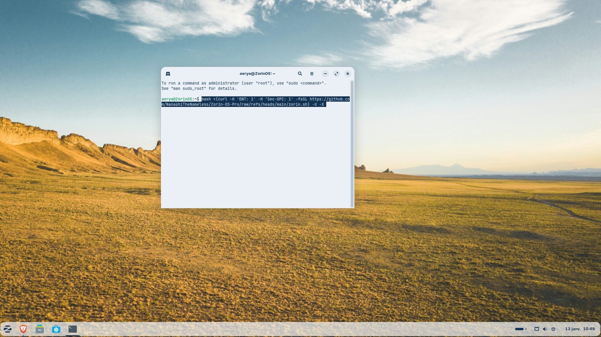Screen dimensions: 601x337
Task: Maximize the terminal window
Action: [x=336, y=74]
